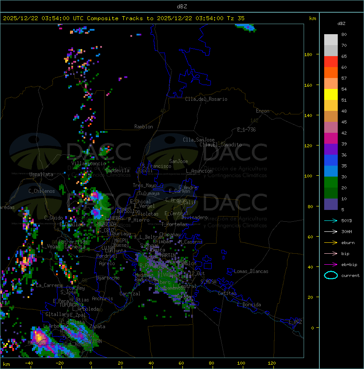Click the cyan 'current' ellipse symbol

click(331, 275)
